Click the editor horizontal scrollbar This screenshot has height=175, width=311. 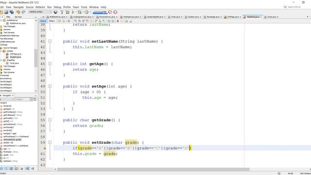153,169
